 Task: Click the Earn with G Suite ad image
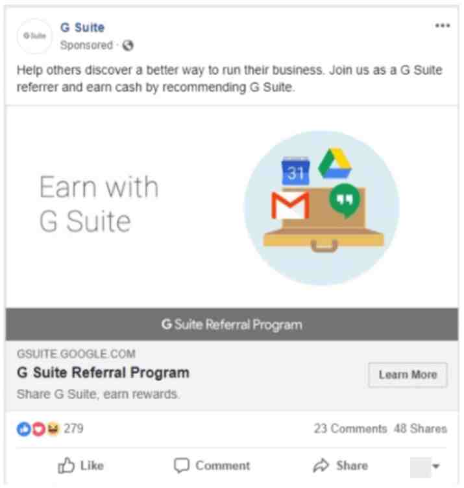point(232,207)
